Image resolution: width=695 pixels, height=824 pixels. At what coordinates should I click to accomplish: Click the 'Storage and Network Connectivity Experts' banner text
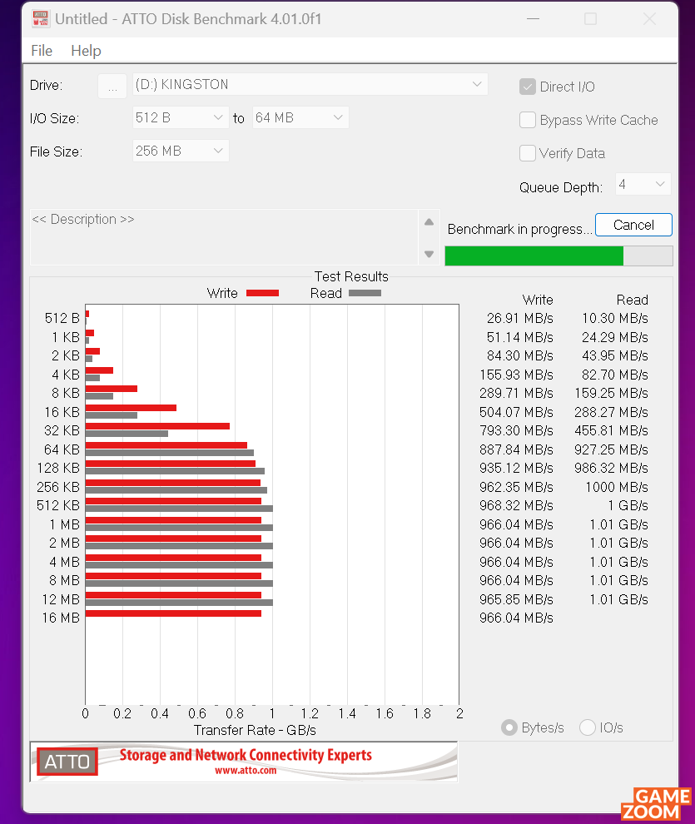(246, 755)
